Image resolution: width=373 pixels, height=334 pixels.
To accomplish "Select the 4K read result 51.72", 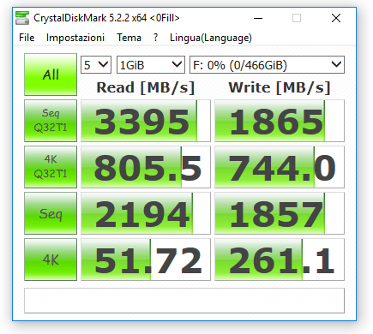I will click(x=146, y=259).
